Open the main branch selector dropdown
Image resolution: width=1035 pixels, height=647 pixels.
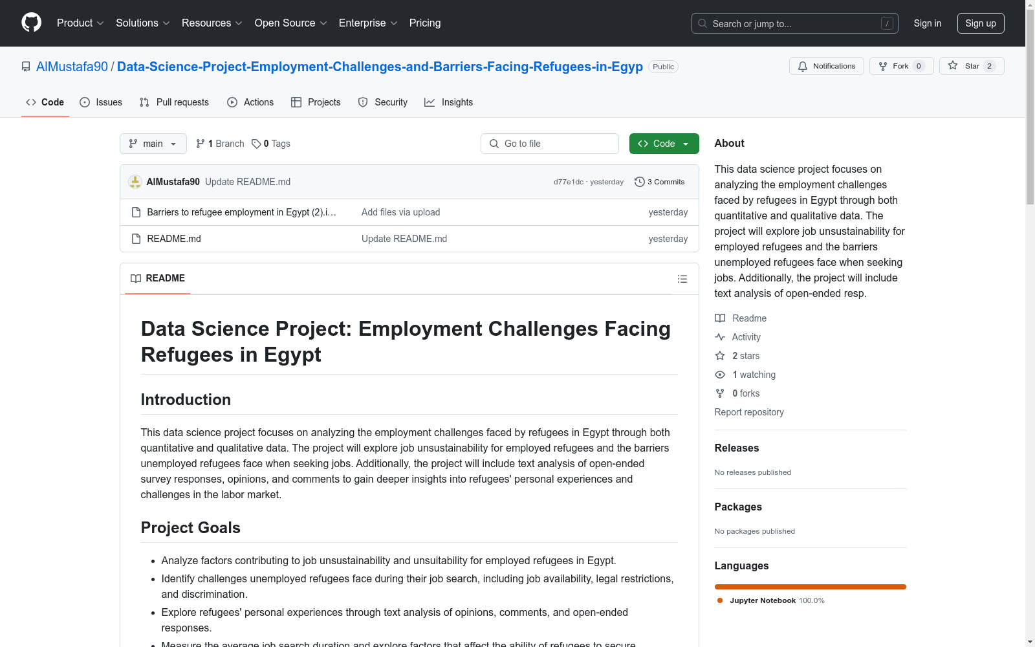click(153, 144)
